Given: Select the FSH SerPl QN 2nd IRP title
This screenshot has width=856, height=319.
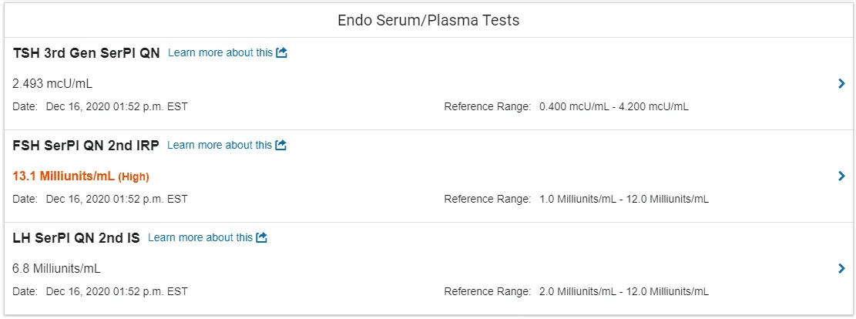Looking at the screenshot, I should click(x=86, y=146).
